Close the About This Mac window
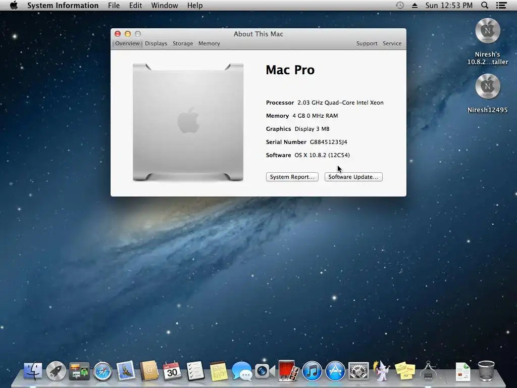The width and height of the screenshot is (517, 388). click(117, 34)
